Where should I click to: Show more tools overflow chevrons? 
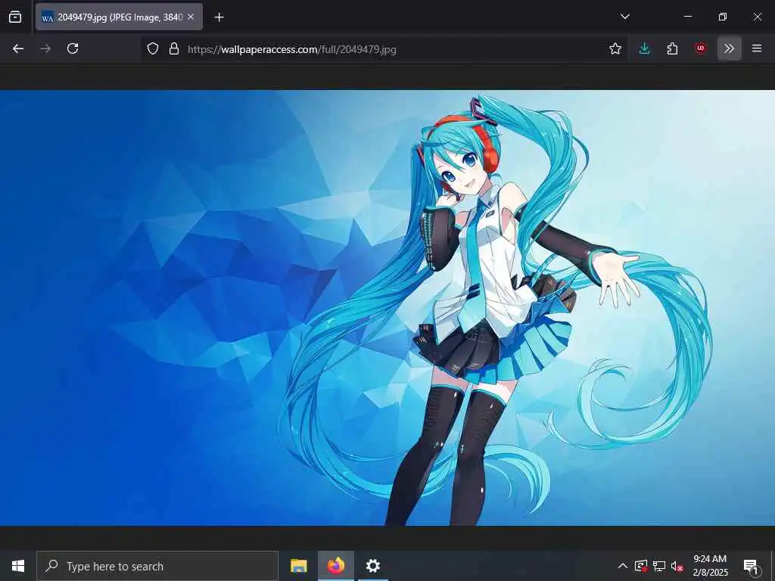729,48
